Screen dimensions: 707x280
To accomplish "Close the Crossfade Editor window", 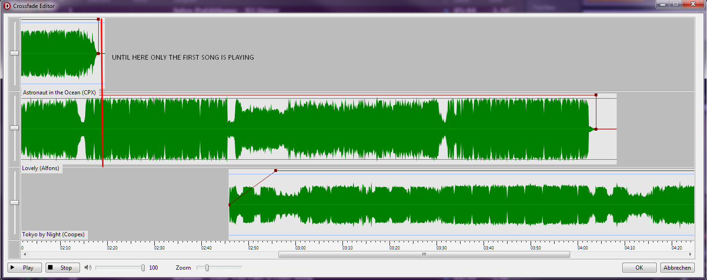I will click(694, 4).
